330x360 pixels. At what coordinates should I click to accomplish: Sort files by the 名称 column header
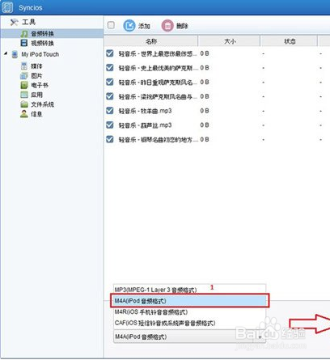[151, 41]
